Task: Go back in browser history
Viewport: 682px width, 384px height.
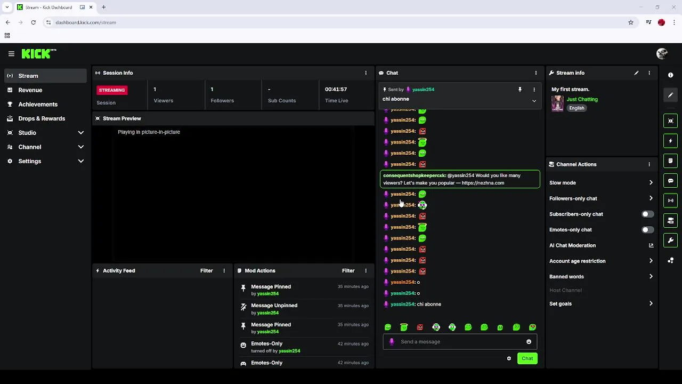Action: pos(7,22)
